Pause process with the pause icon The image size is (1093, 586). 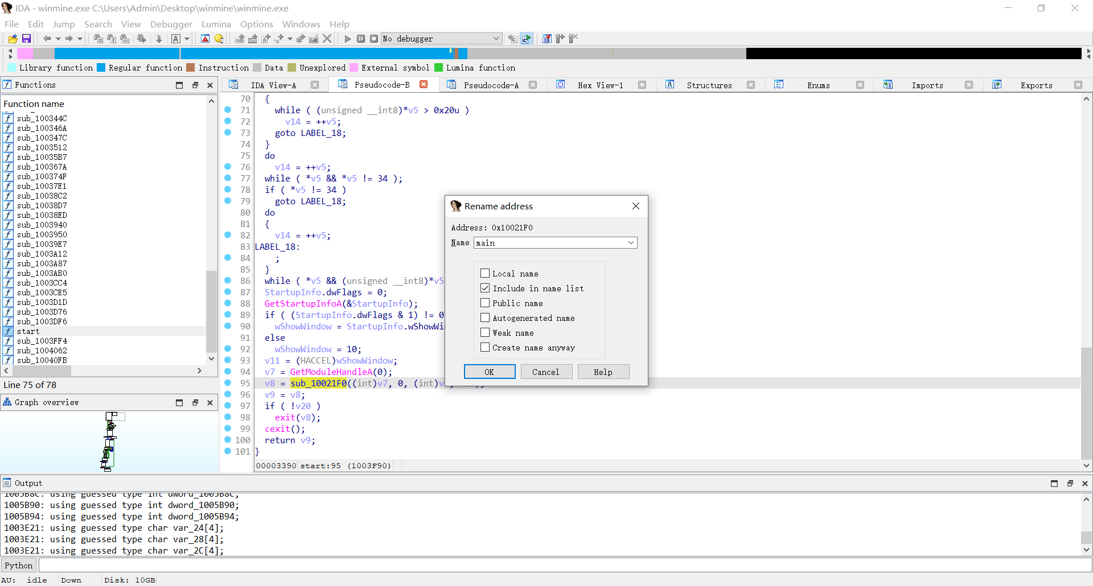click(361, 39)
